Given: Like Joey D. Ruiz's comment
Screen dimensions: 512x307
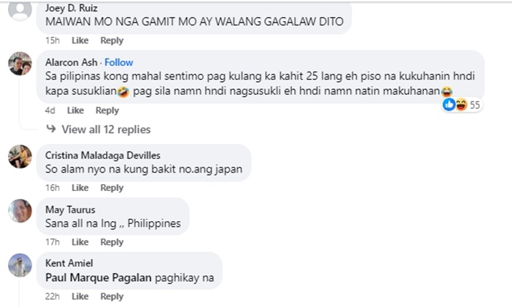Looking at the screenshot, I should [80, 40].
